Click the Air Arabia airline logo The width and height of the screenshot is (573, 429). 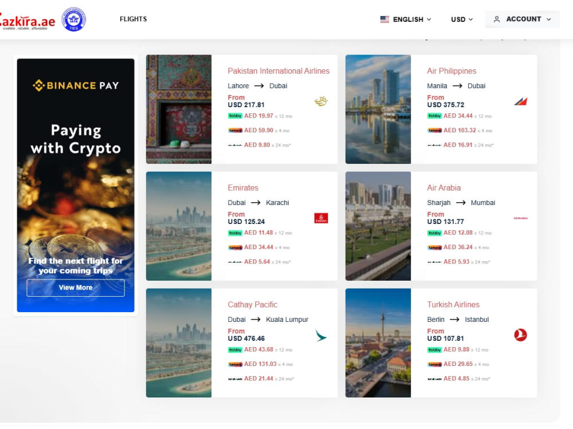click(x=520, y=218)
